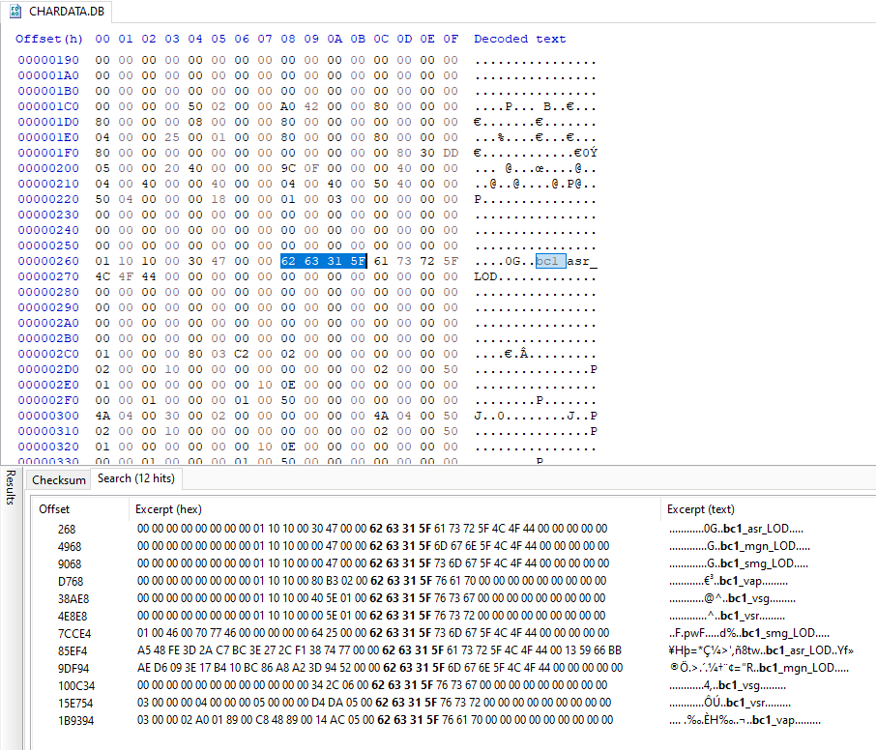
Task: Click the Excerpt (hex) column header
Action: [168, 509]
